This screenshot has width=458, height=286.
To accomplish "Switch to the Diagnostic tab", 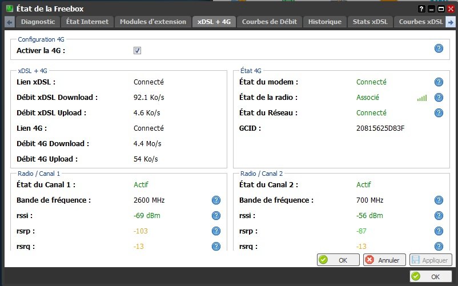I will click(x=38, y=22).
